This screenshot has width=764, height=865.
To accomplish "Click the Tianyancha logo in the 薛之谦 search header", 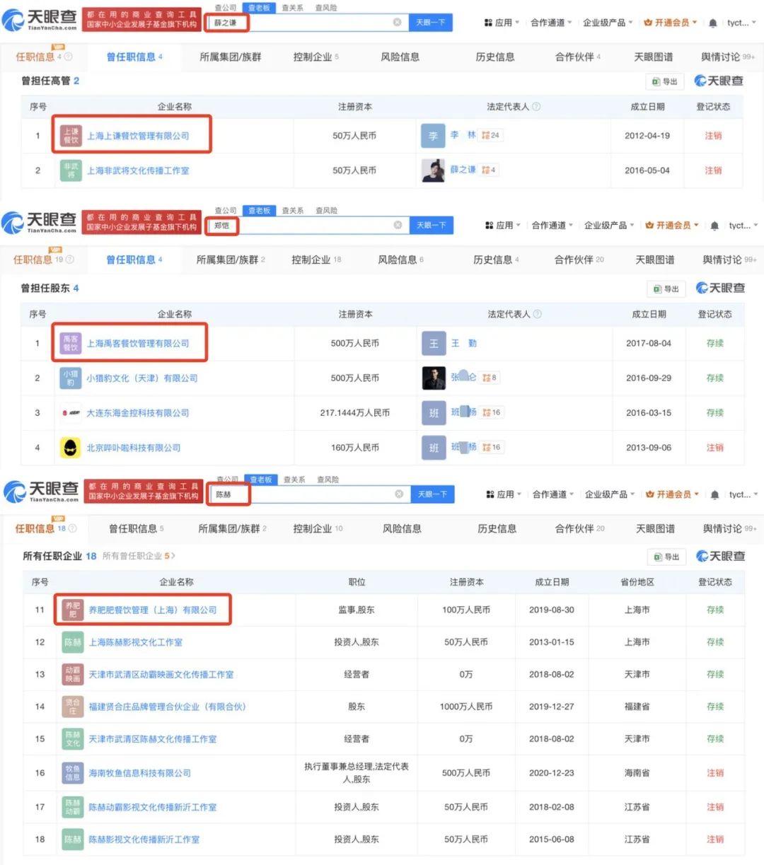I will coord(40,20).
